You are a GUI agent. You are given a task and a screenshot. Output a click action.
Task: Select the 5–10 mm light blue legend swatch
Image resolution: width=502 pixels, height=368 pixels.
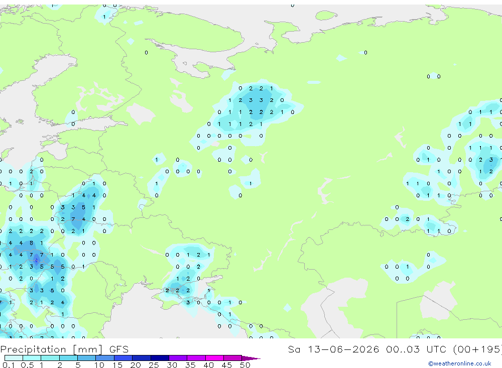coord(86,358)
